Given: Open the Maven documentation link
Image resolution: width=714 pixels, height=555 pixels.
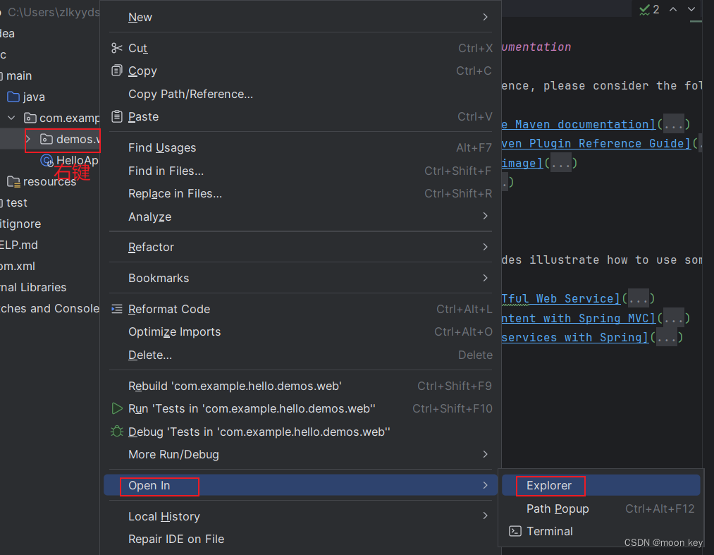Looking at the screenshot, I should (579, 124).
